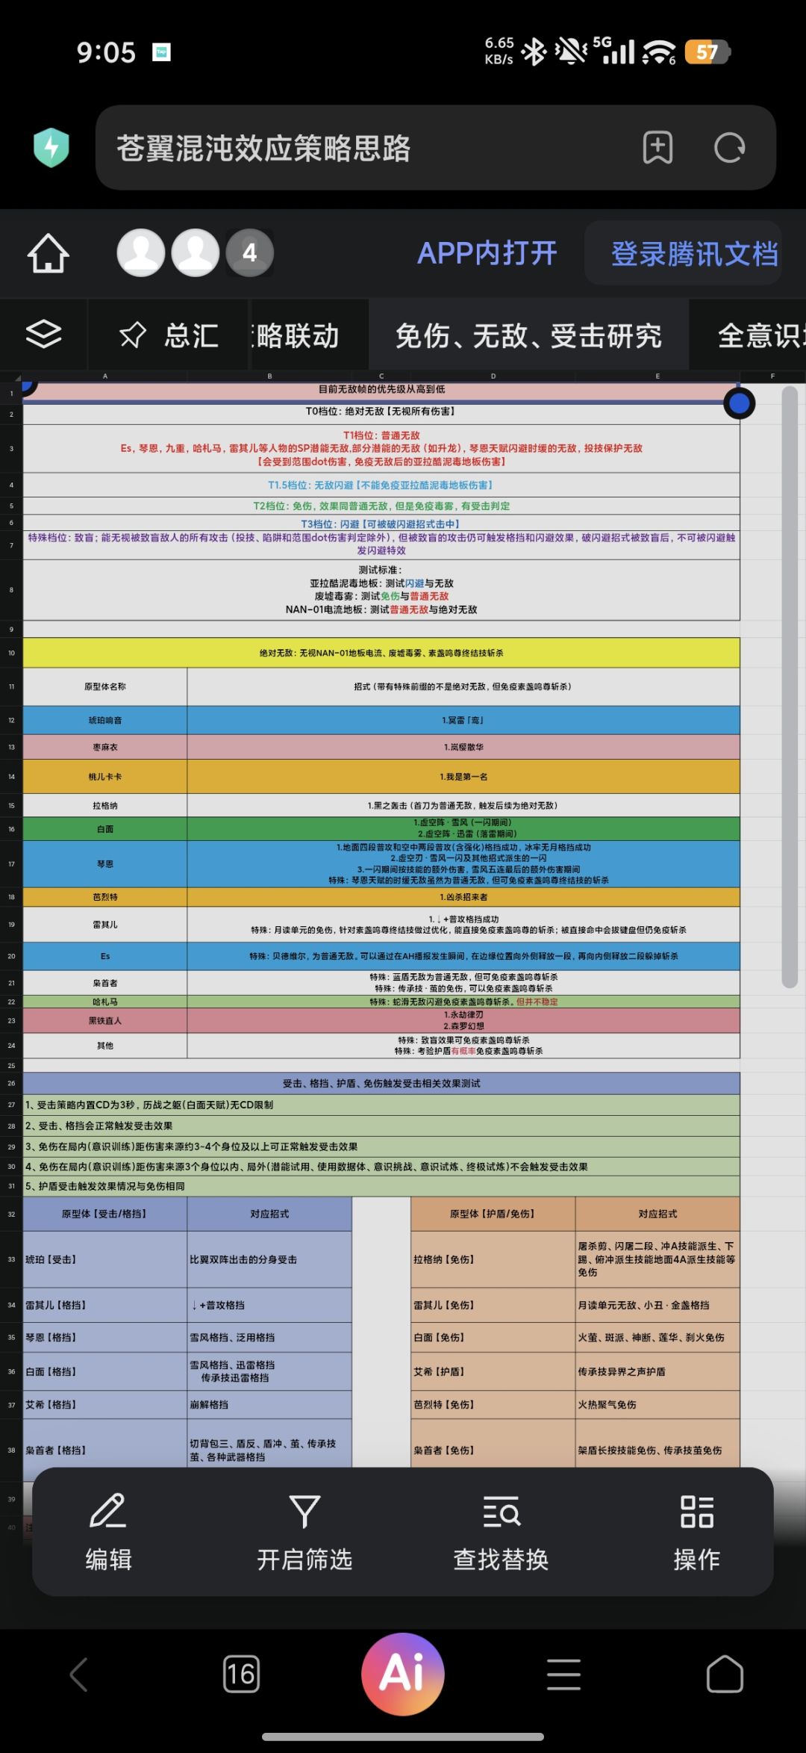The image size is (806, 1753).
Task: Open the browser tabs counter 16
Action: click(x=241, y=1674)
